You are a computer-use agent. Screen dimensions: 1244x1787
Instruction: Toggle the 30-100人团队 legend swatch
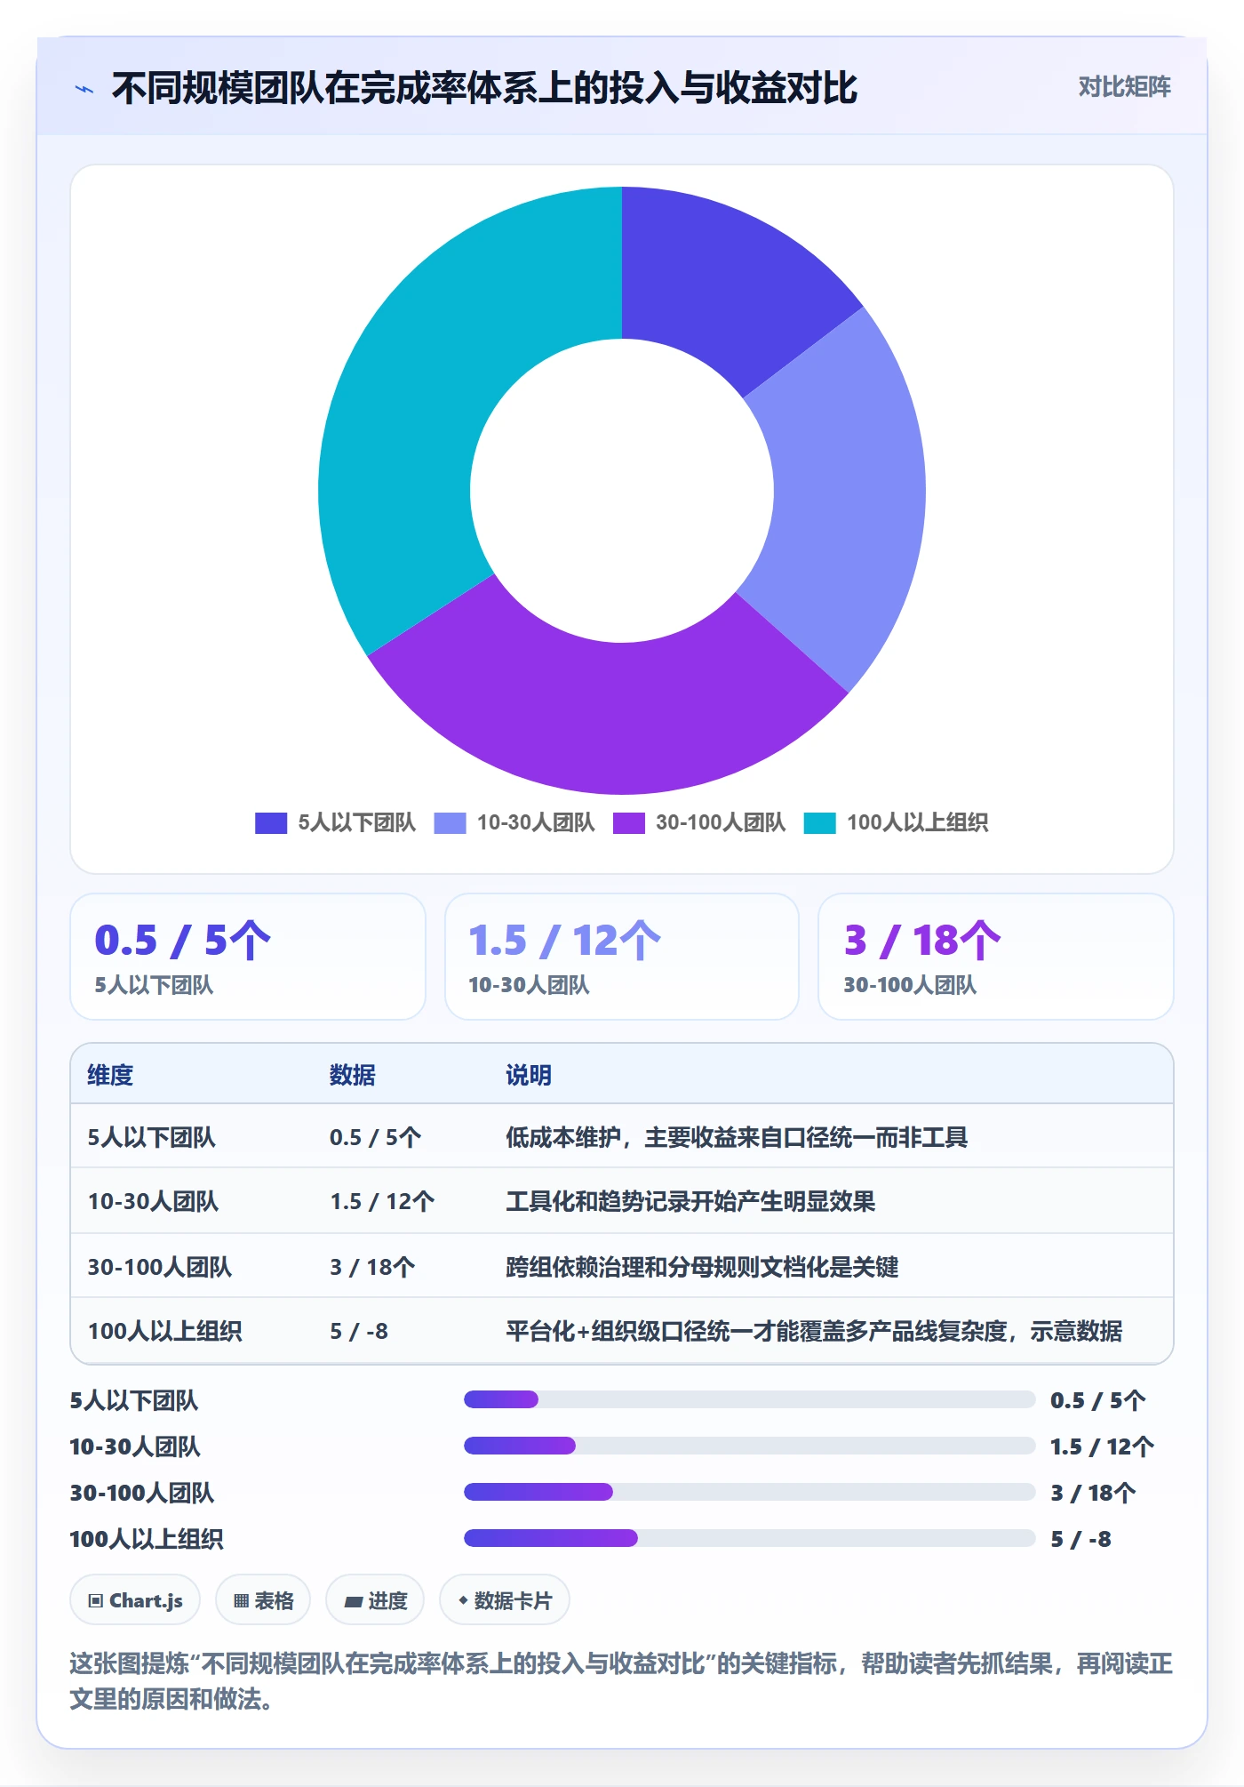629,823
